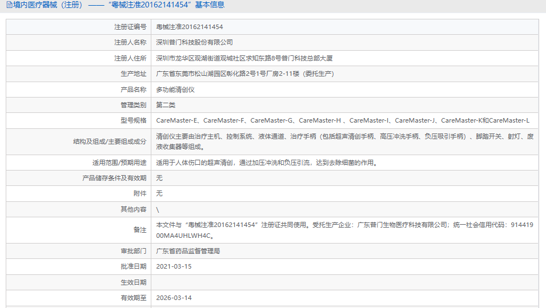Click the 管理类别 label

click(x=134, y=105)
